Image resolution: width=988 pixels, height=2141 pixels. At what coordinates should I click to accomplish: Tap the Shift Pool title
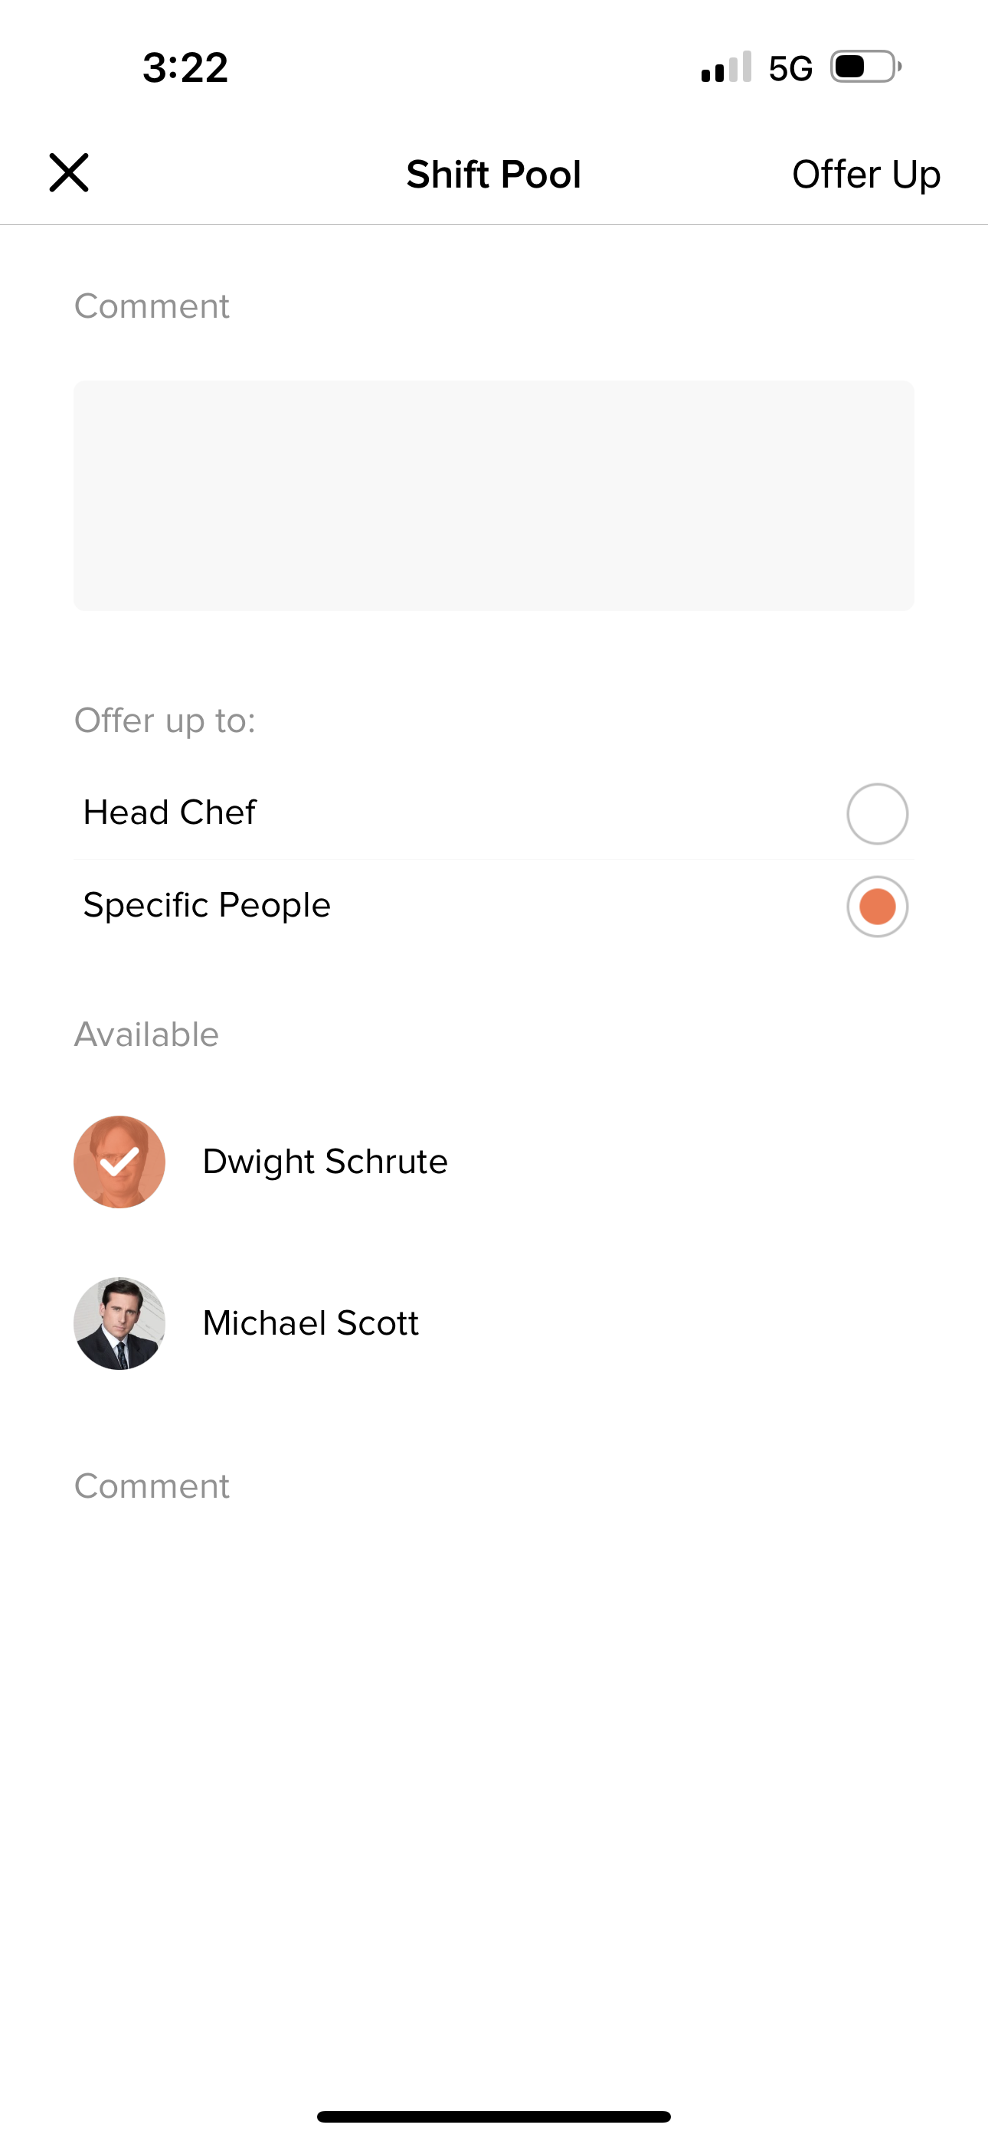click(x=493, y=175)
